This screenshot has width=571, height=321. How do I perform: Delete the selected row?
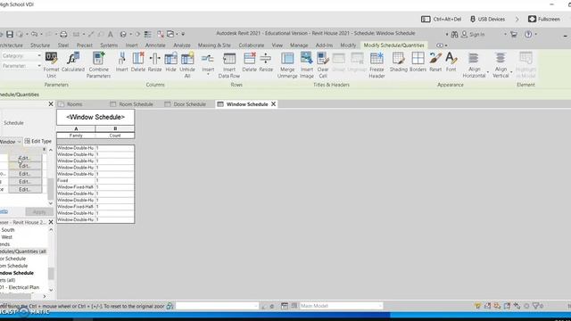250,62
